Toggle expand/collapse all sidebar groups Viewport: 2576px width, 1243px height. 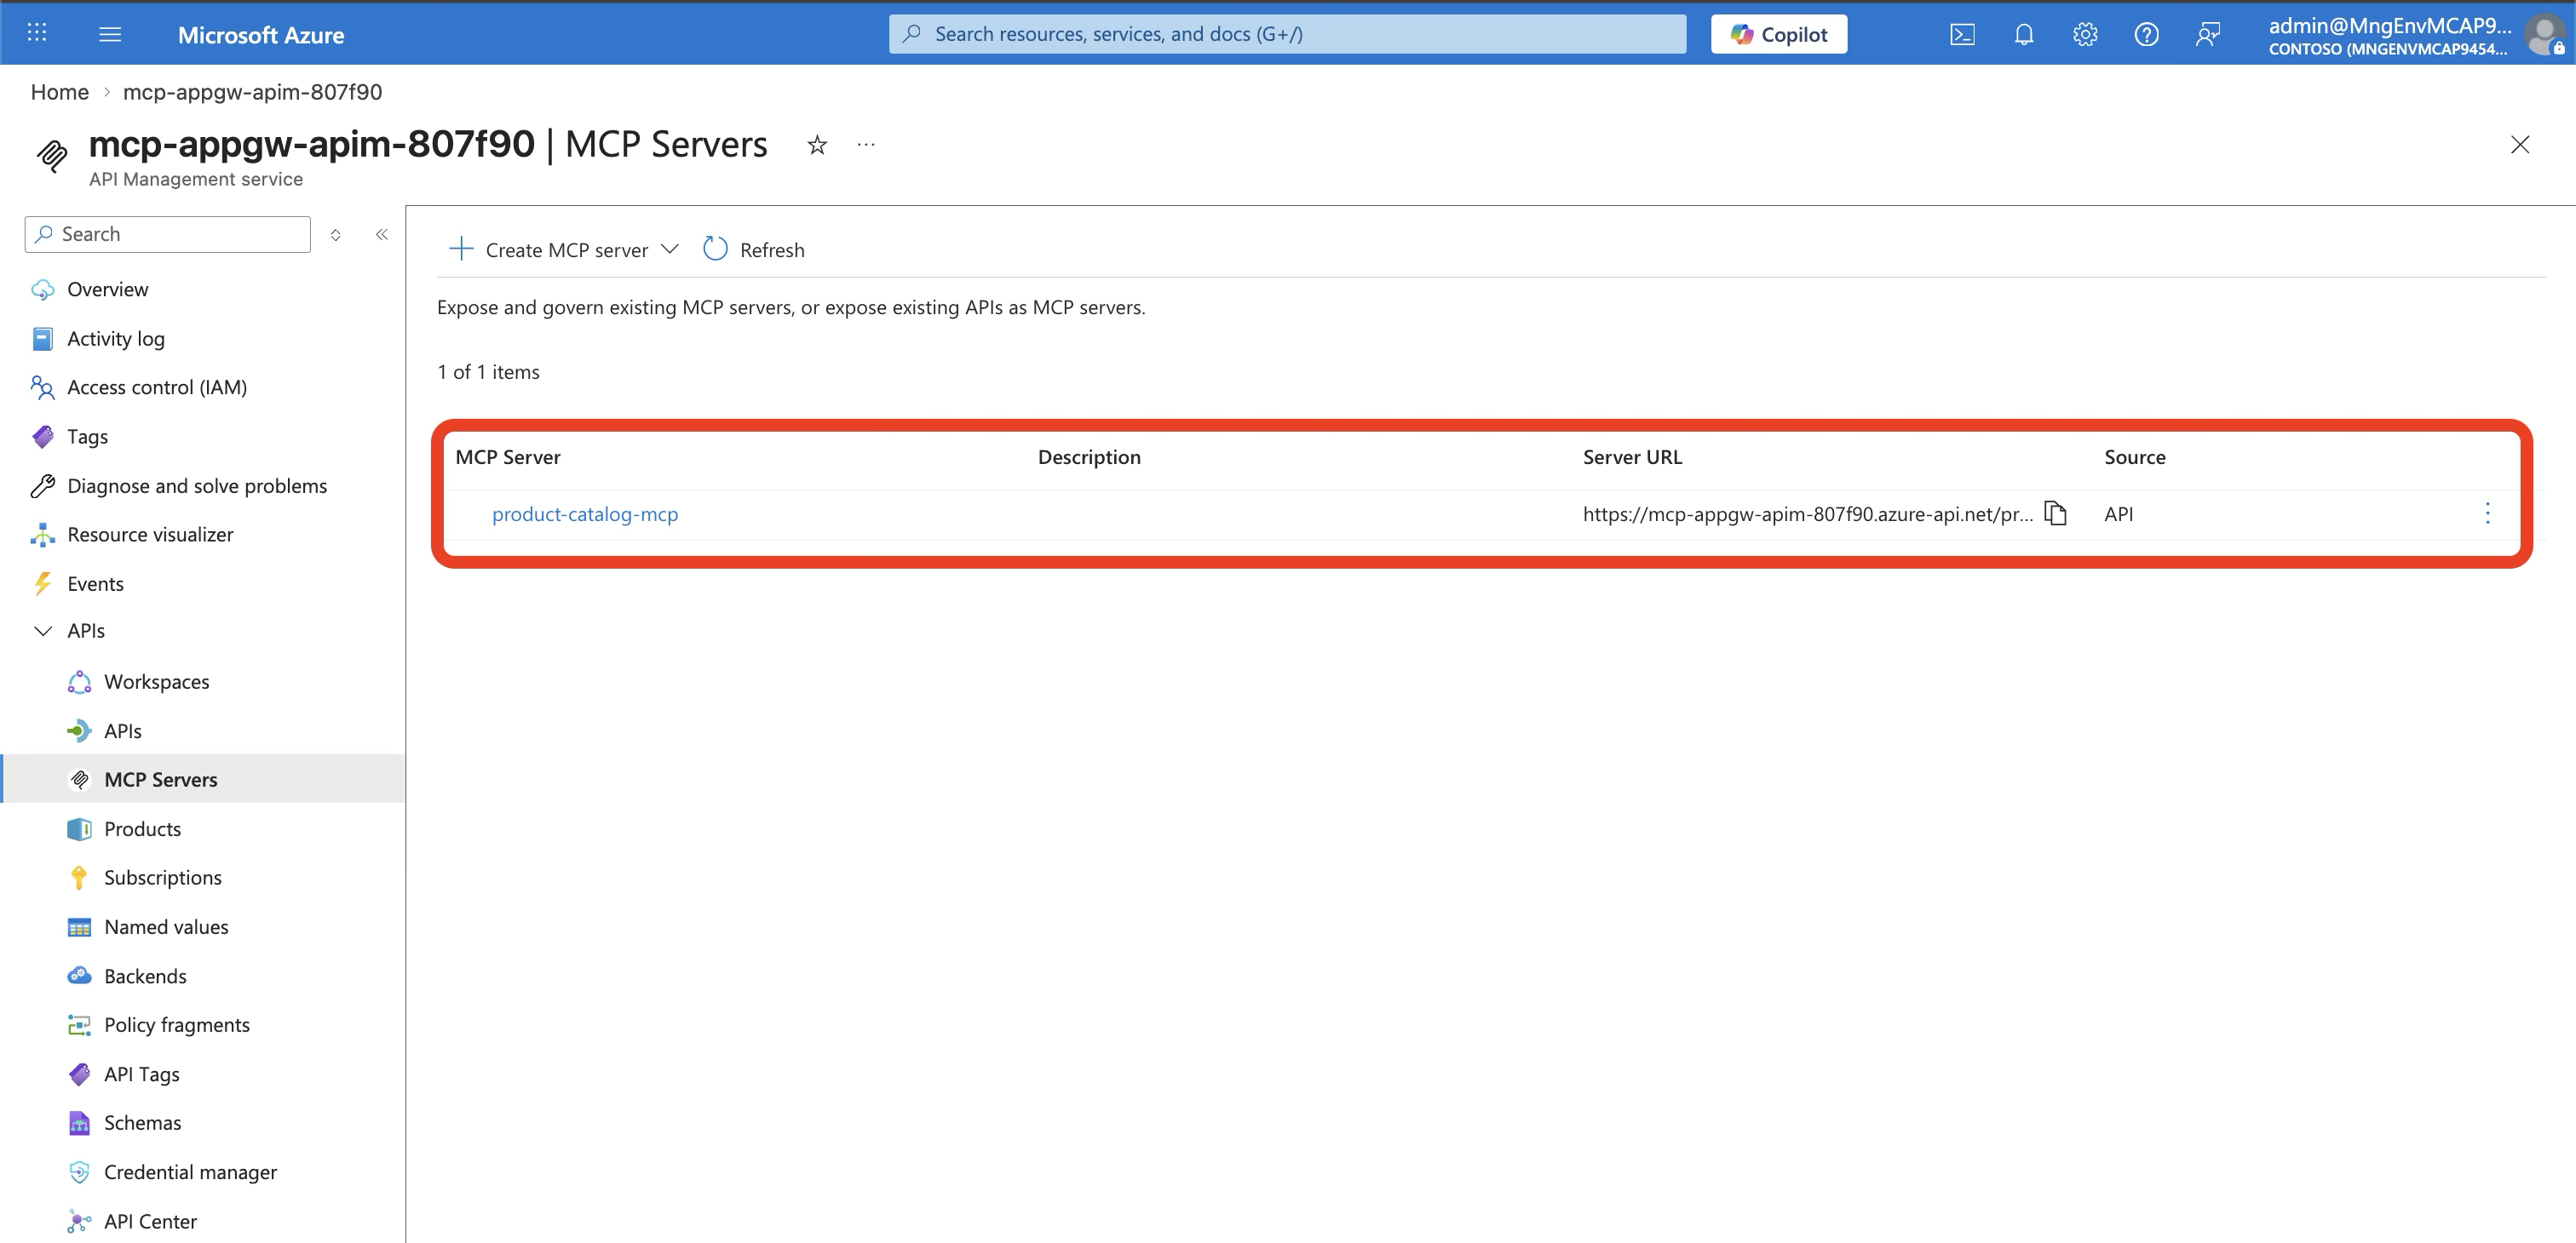click(336, 235)
